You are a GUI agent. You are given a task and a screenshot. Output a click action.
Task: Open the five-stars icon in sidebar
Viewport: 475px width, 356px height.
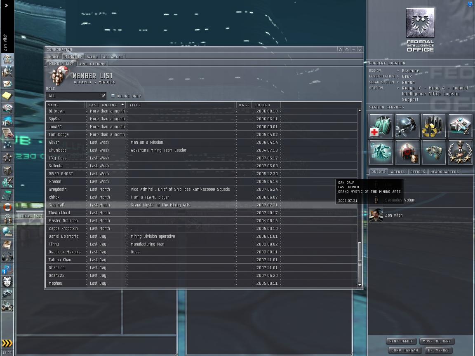point(7,158)
